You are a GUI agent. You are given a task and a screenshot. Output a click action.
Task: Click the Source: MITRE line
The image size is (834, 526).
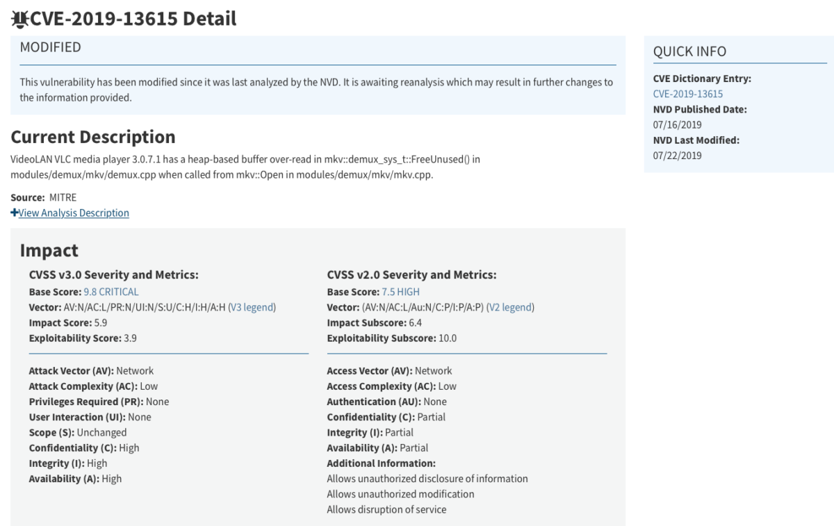(x=43, y=197)
